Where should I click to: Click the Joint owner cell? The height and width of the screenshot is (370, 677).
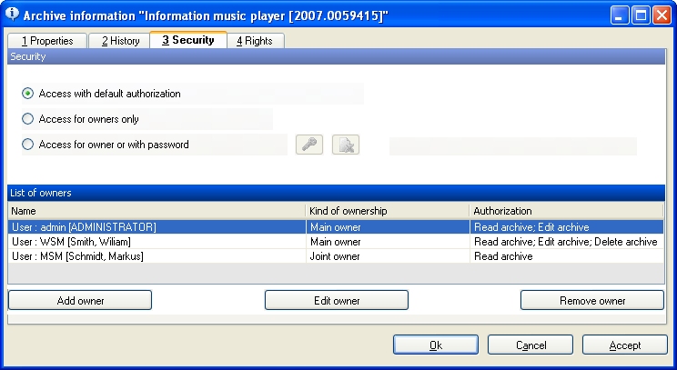pos(388,256)
